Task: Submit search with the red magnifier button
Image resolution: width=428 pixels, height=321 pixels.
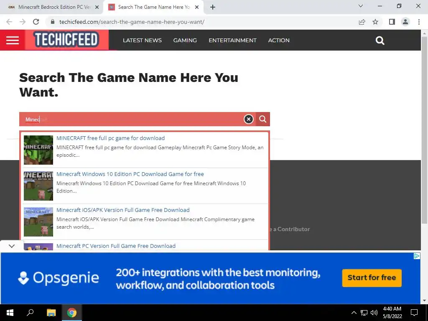Action: (263, 119)
